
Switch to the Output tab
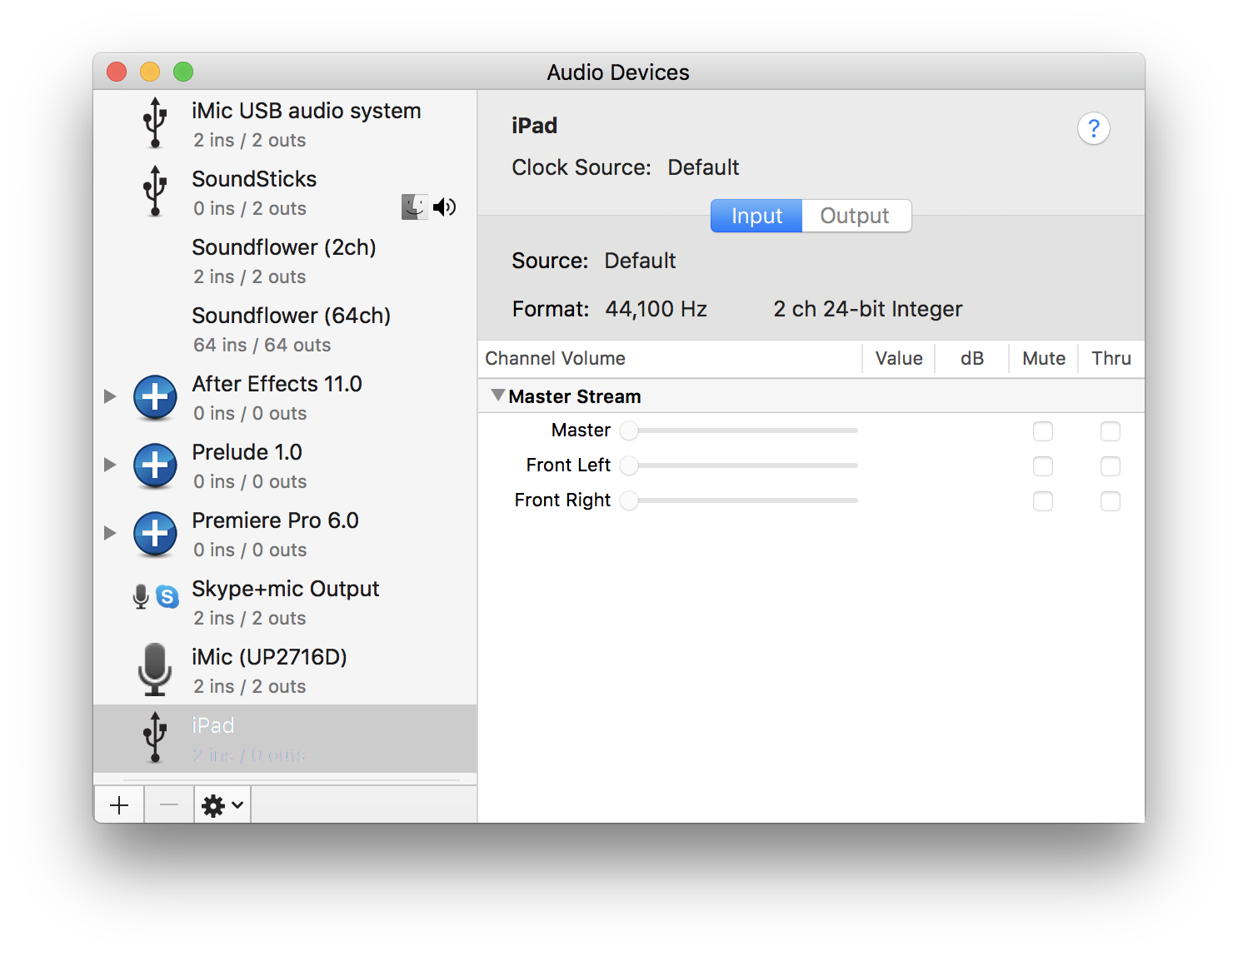click(x=856, y=216)
